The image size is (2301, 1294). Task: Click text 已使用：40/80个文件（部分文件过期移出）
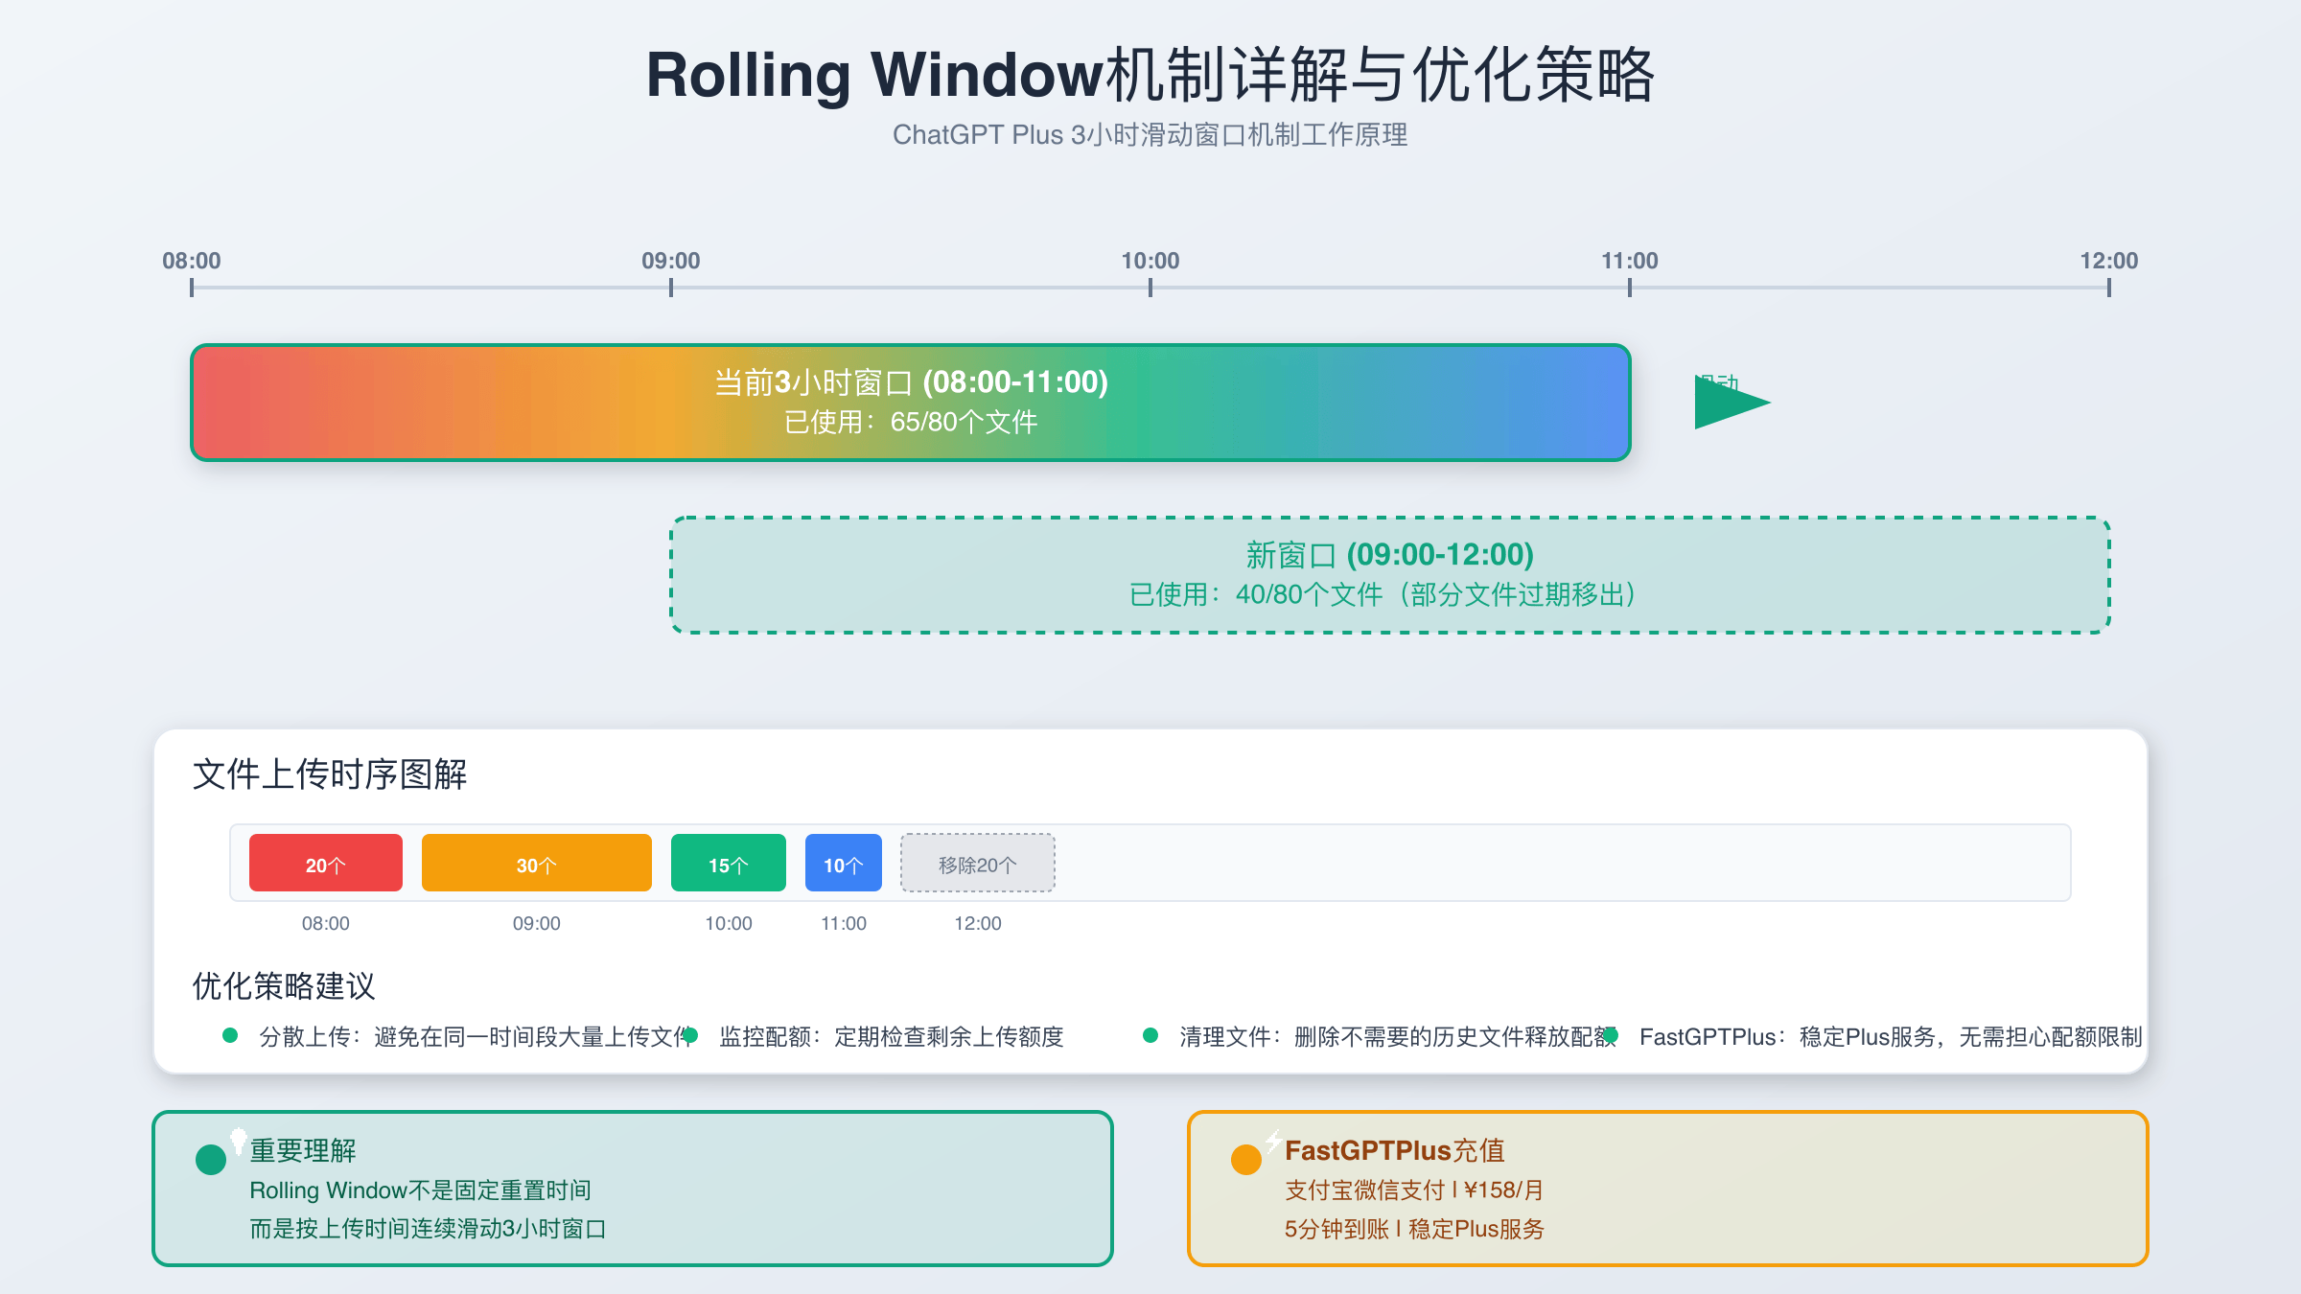click(x=1383, y=594)
